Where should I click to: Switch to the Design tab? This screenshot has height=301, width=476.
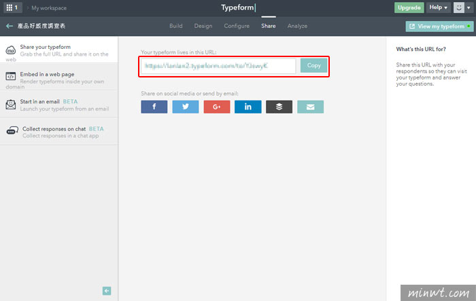pyautogui.click(x=203, y=26)
